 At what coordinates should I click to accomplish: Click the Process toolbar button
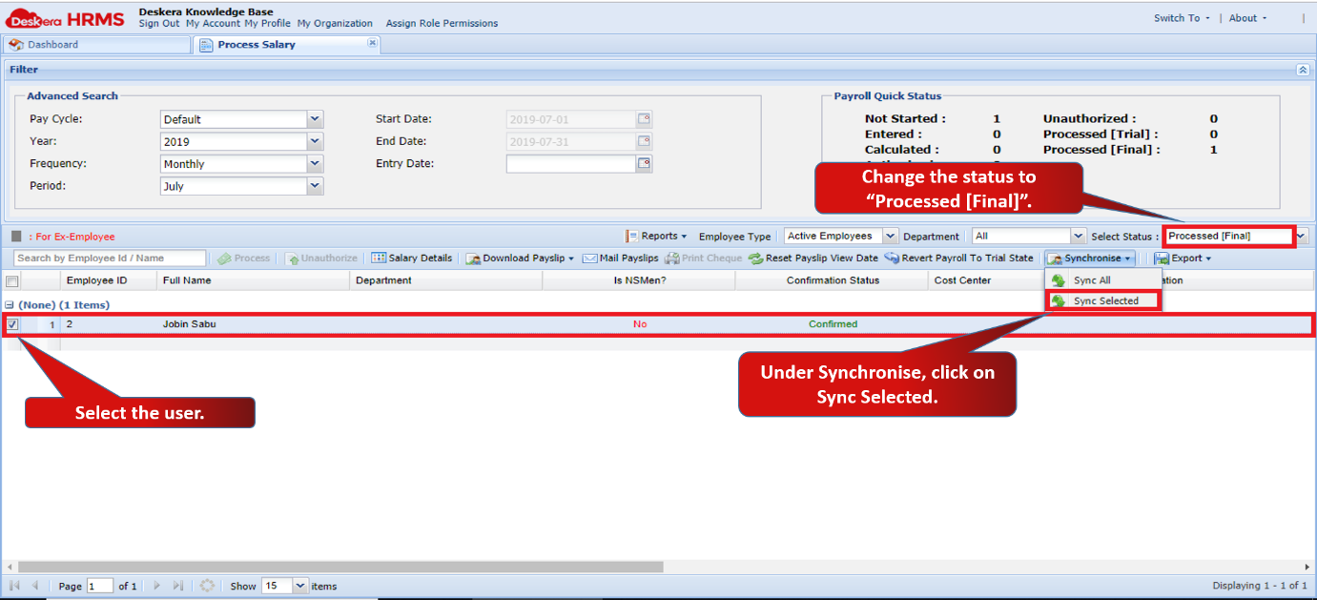tap(244, 259)
